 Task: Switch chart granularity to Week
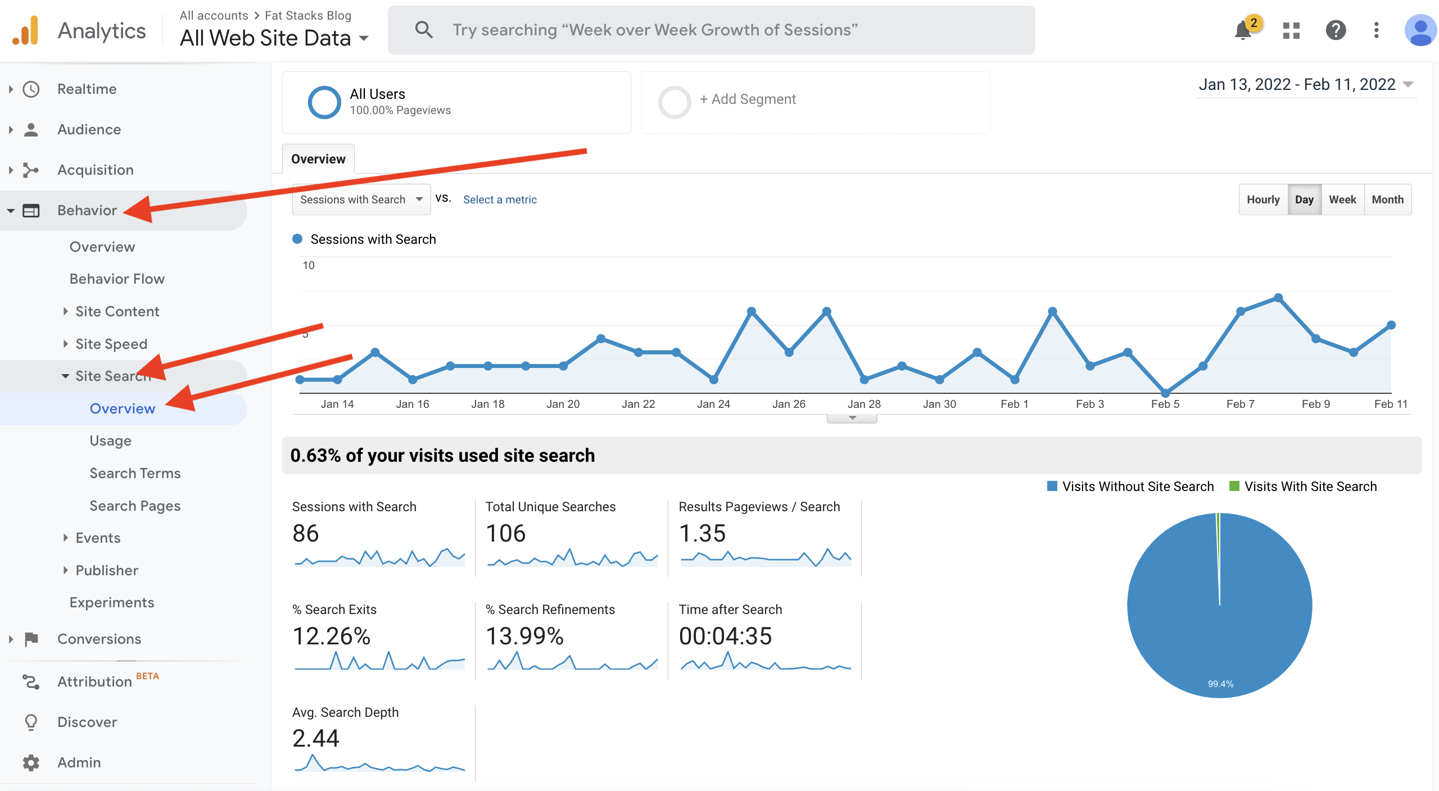(x=1342, y=199)
